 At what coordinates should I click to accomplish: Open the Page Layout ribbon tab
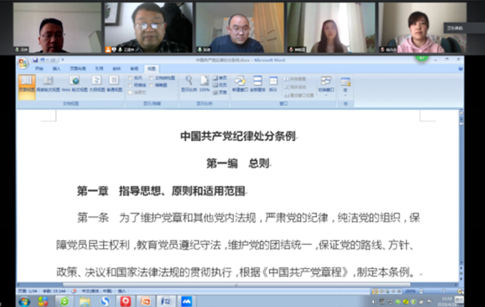pos(78,69)
